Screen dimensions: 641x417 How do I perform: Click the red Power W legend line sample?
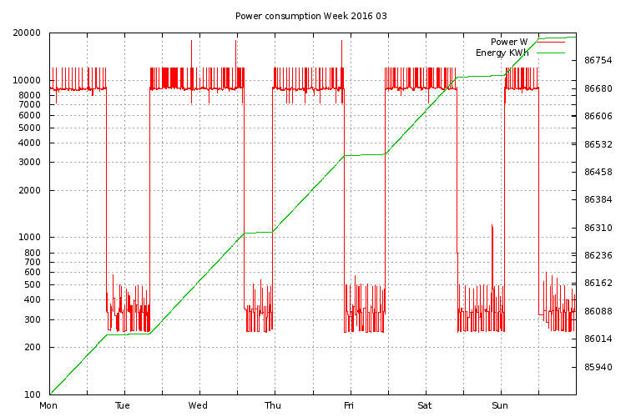pos(551,42)
